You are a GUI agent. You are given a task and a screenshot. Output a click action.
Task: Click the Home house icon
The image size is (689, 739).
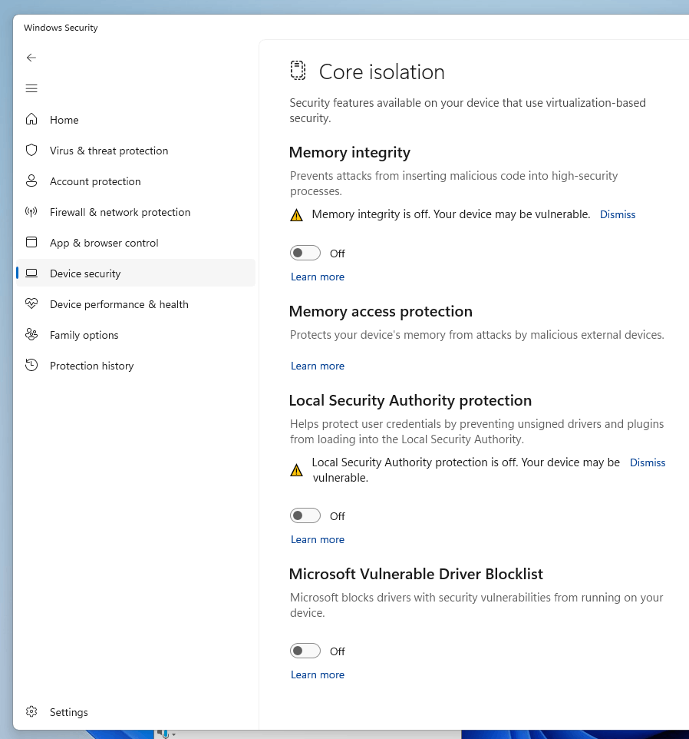[x=31, y=119]
